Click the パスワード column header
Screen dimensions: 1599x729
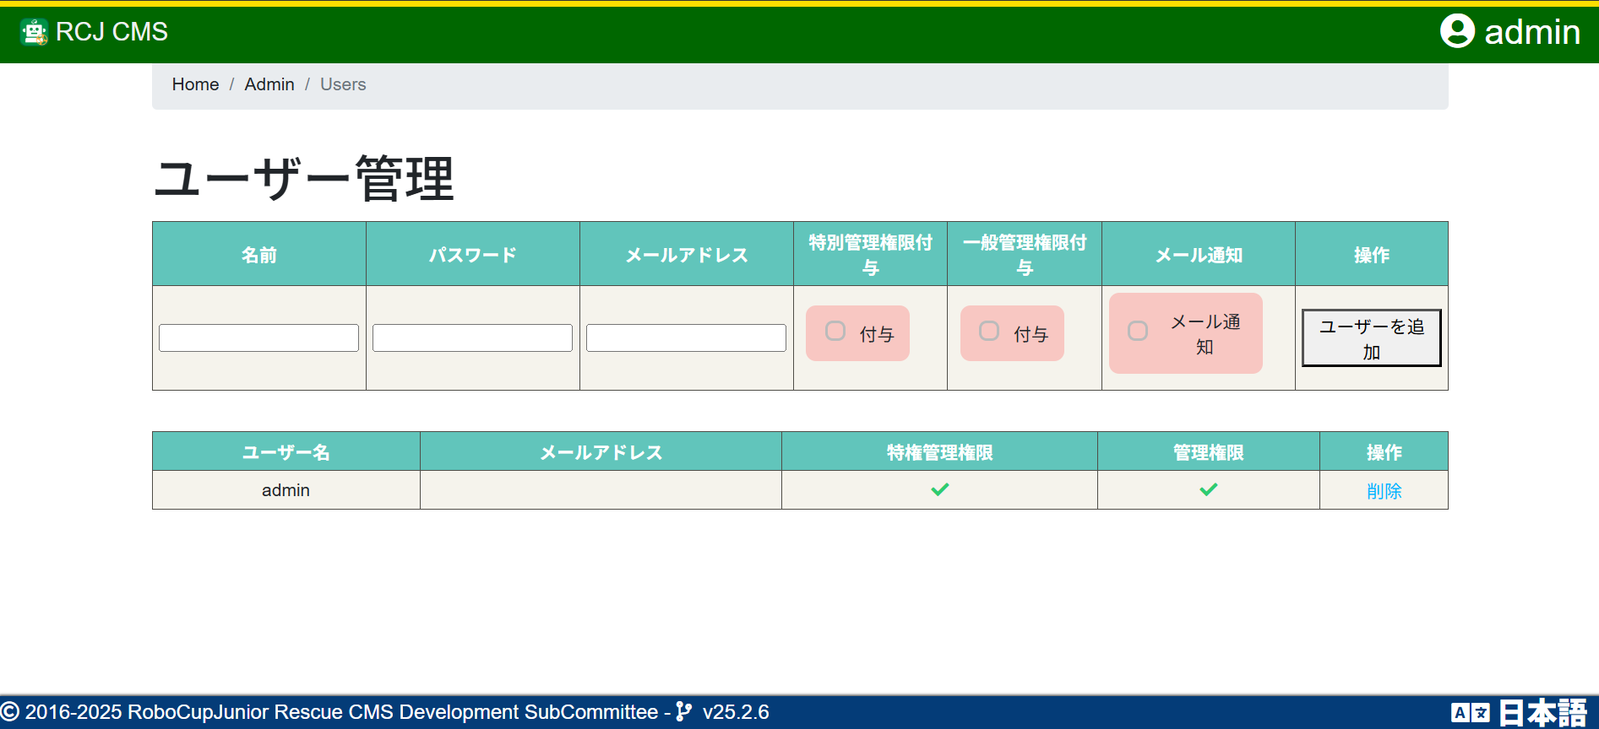pos(472,255)
